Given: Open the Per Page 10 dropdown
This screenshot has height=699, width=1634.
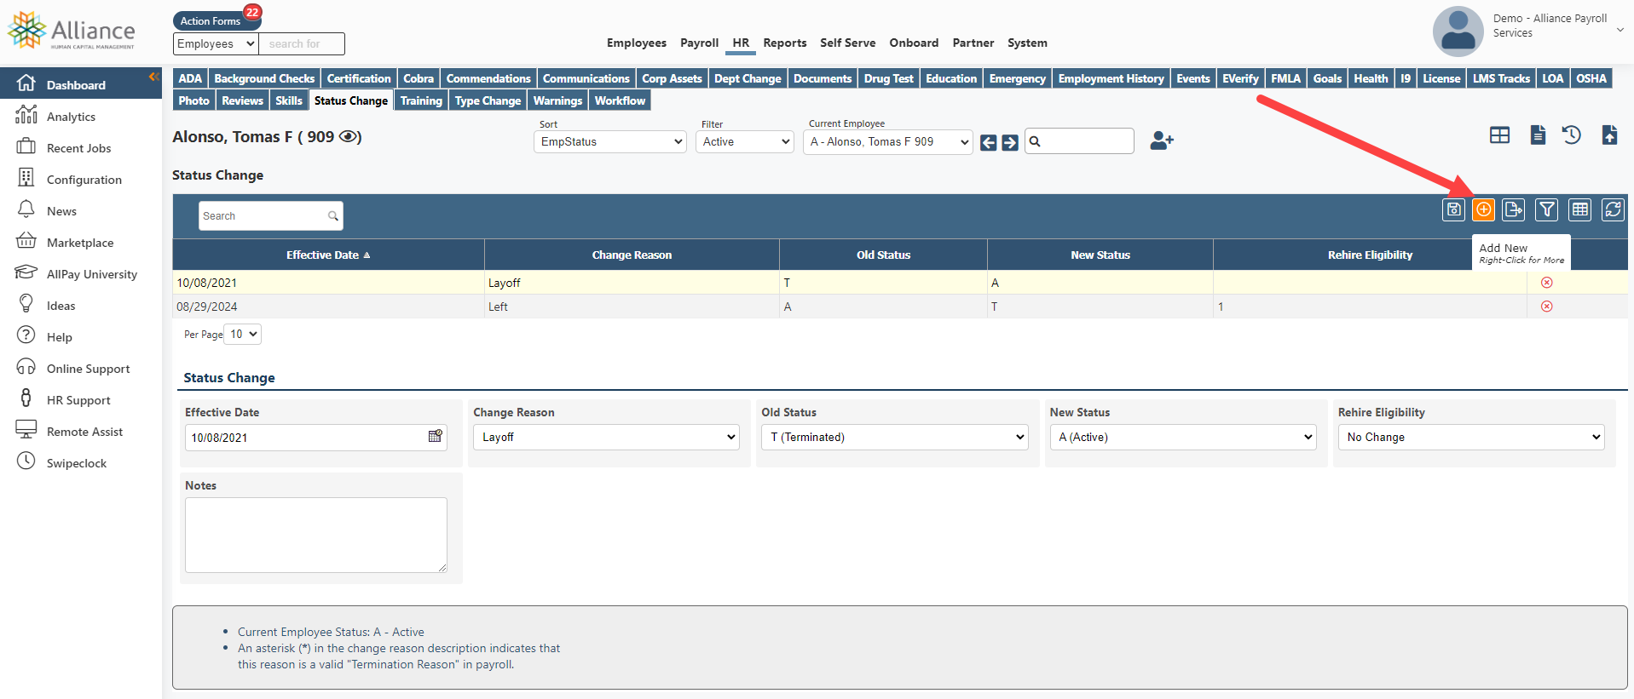Looking at the screenshot, I should point(242,334).
